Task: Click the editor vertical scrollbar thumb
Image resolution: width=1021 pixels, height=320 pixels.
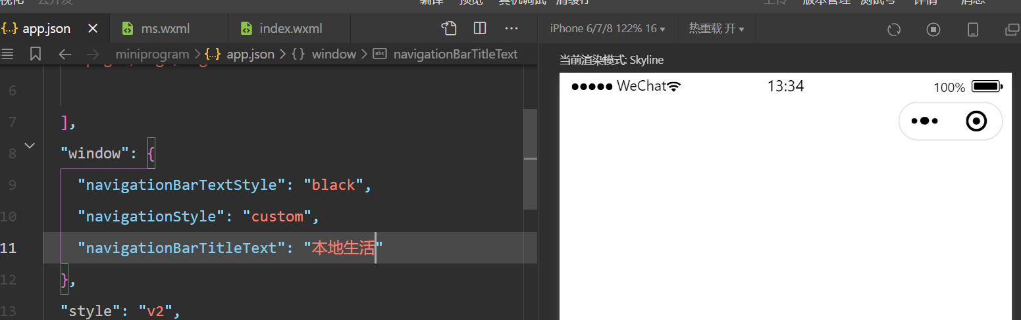Action: (530, 158)
